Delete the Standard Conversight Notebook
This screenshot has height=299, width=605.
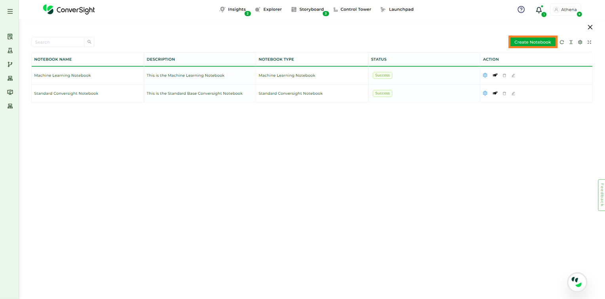click(x=504, y=94)
